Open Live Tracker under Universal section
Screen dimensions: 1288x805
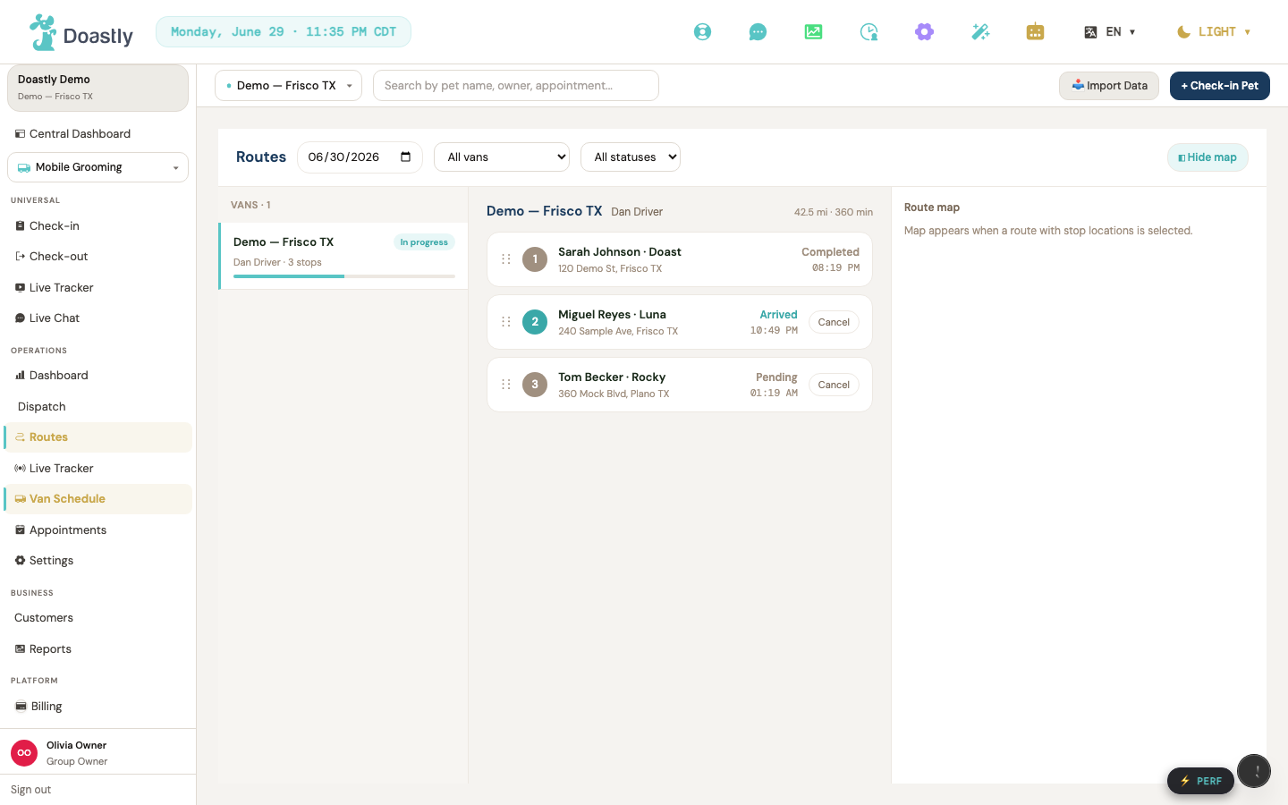[97, 288]
